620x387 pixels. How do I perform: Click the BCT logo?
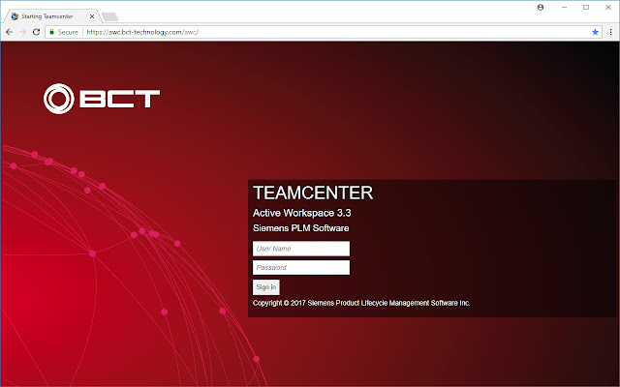pyautogui.click(x=102, y=99)
